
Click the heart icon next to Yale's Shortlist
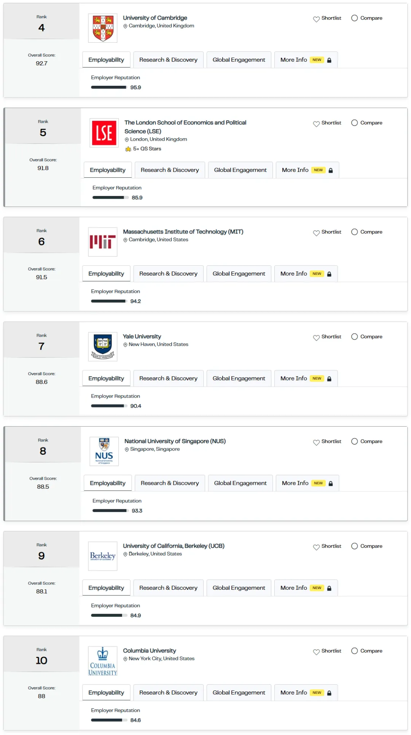(x=316, y=337)
